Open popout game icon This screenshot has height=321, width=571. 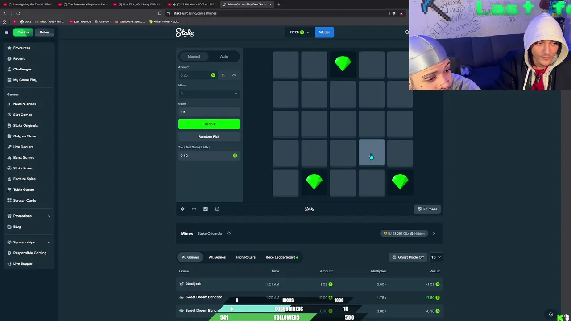pyautogui.click(x=217, y=209)
